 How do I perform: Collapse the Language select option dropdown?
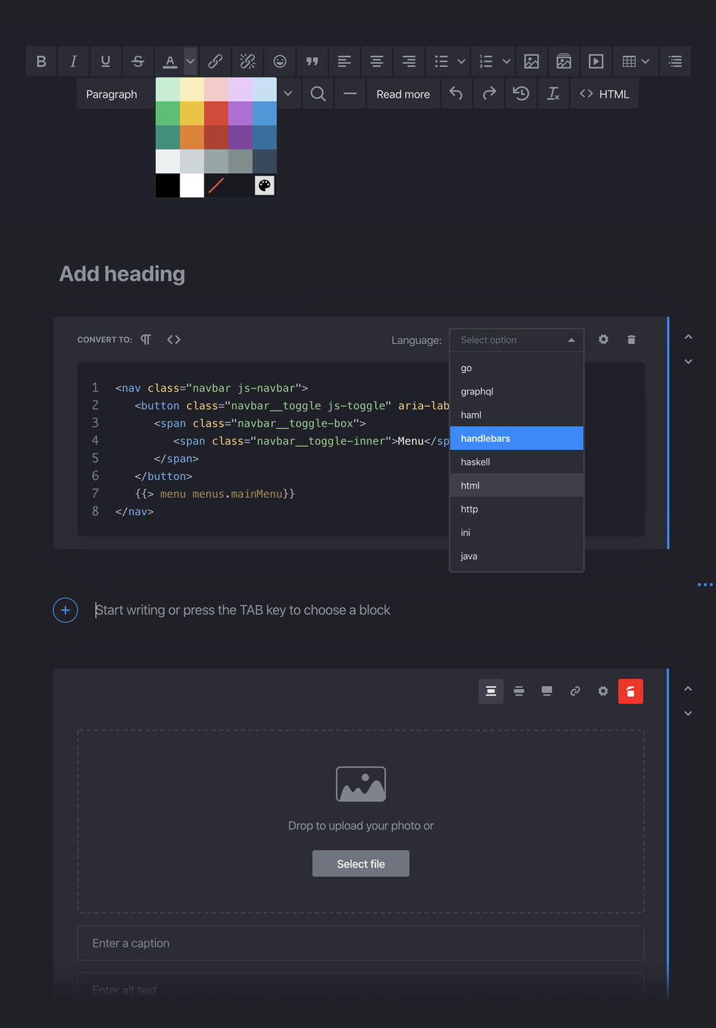(x=517, y=340)
